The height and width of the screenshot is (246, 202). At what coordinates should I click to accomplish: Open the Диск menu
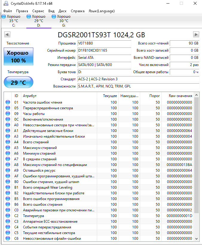pyautogui.click(x=62, y=11)
